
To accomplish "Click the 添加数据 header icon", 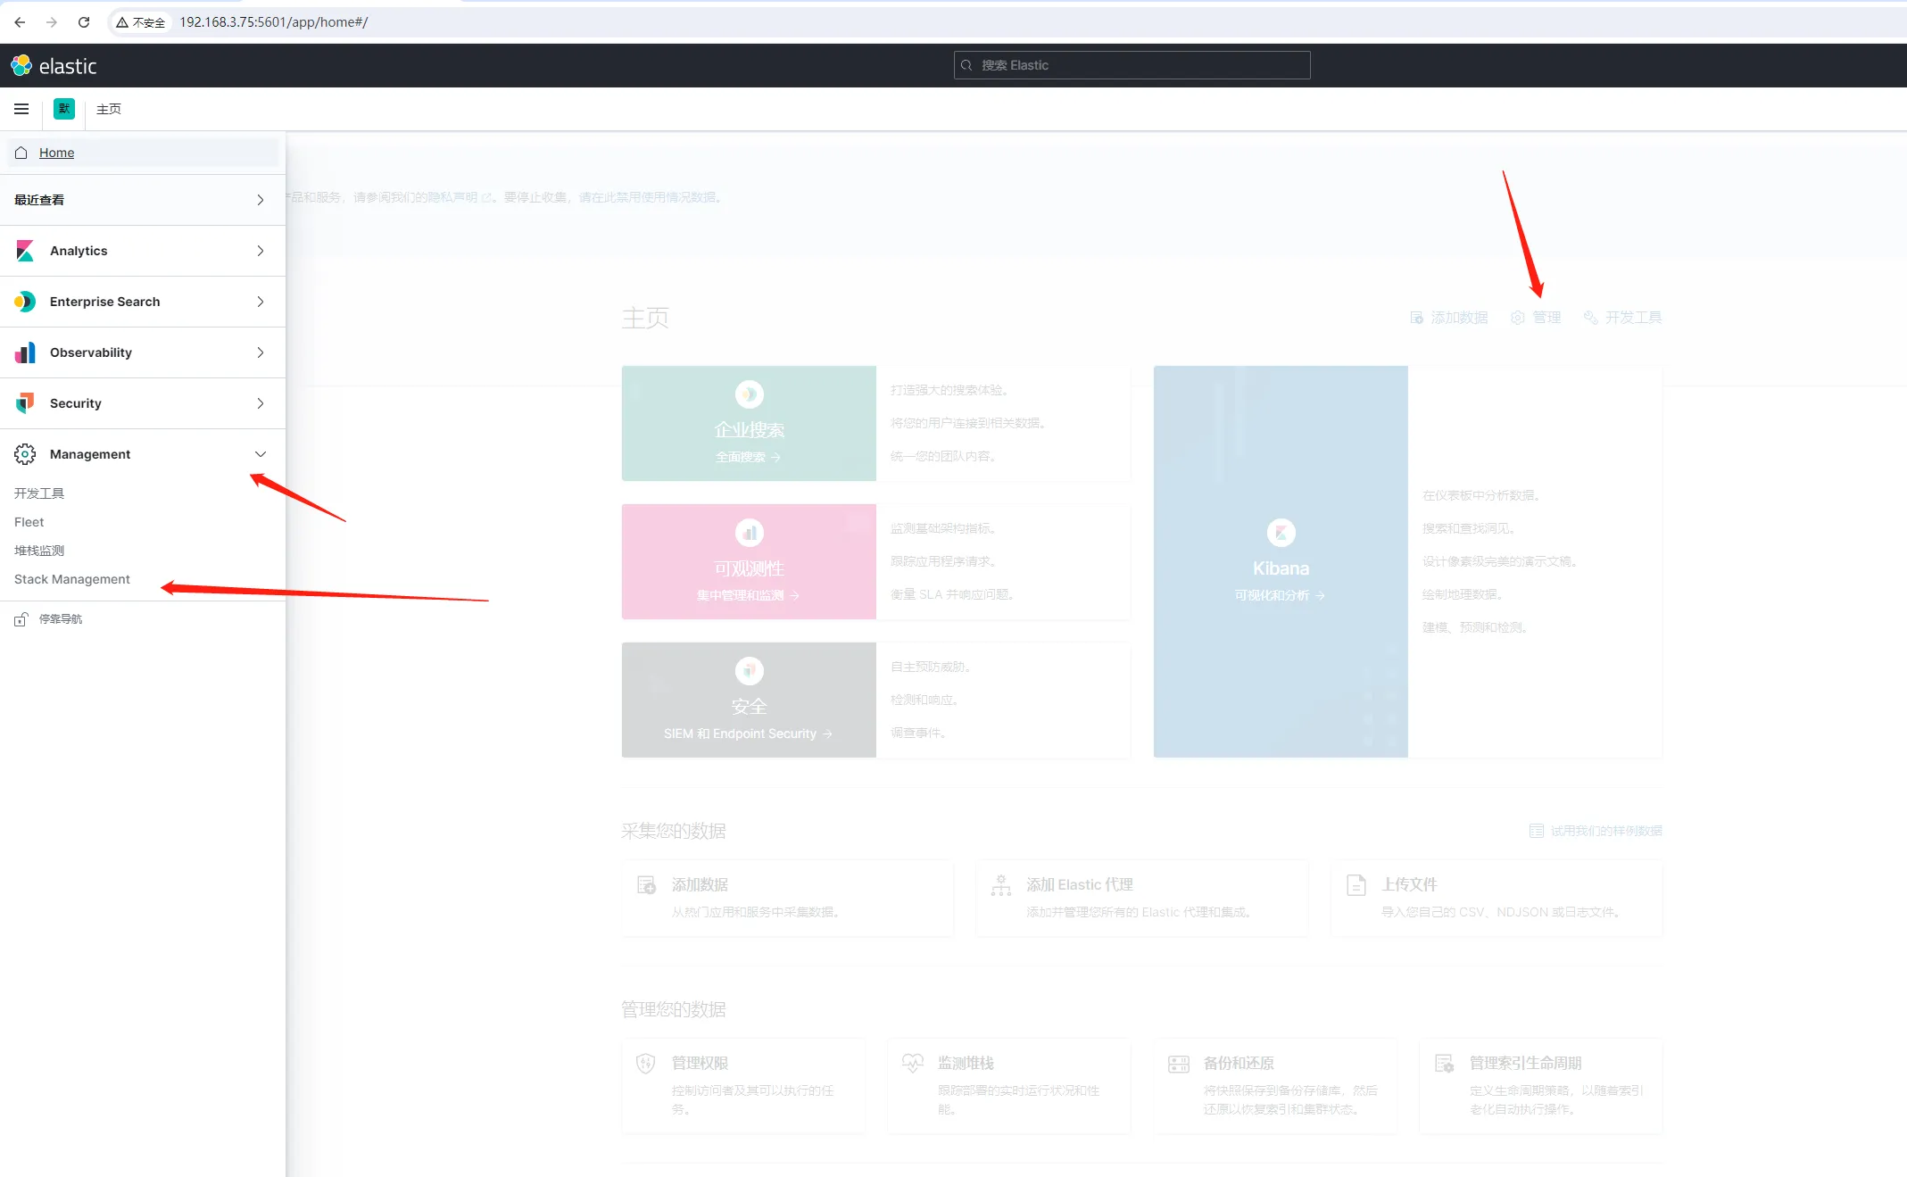I will tap(1417, 318).
